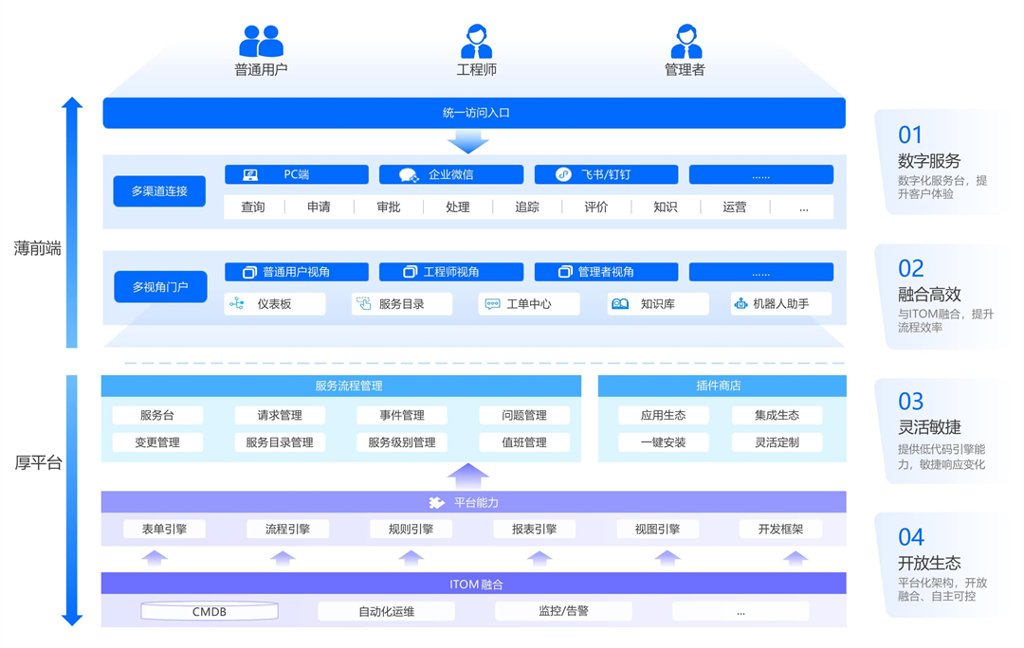Screen dimensions: 1024x648
Task: Click the 机器人助手 robot icon
Action: [741, 303]
